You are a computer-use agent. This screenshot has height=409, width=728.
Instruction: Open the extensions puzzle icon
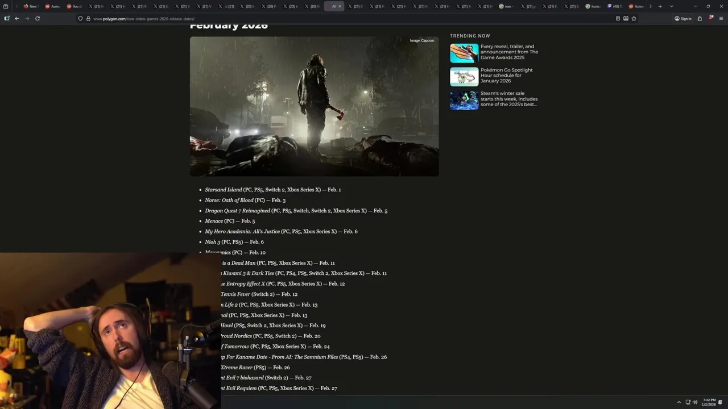tap(700, 18)
